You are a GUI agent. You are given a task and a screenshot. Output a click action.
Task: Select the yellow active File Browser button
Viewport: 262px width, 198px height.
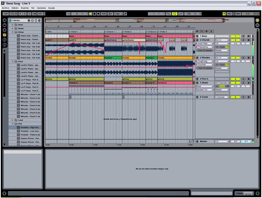click(x=4, y=35)
